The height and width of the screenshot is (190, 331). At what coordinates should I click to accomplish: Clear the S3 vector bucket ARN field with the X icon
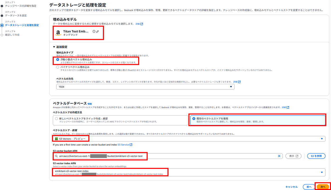coord(279,156)
